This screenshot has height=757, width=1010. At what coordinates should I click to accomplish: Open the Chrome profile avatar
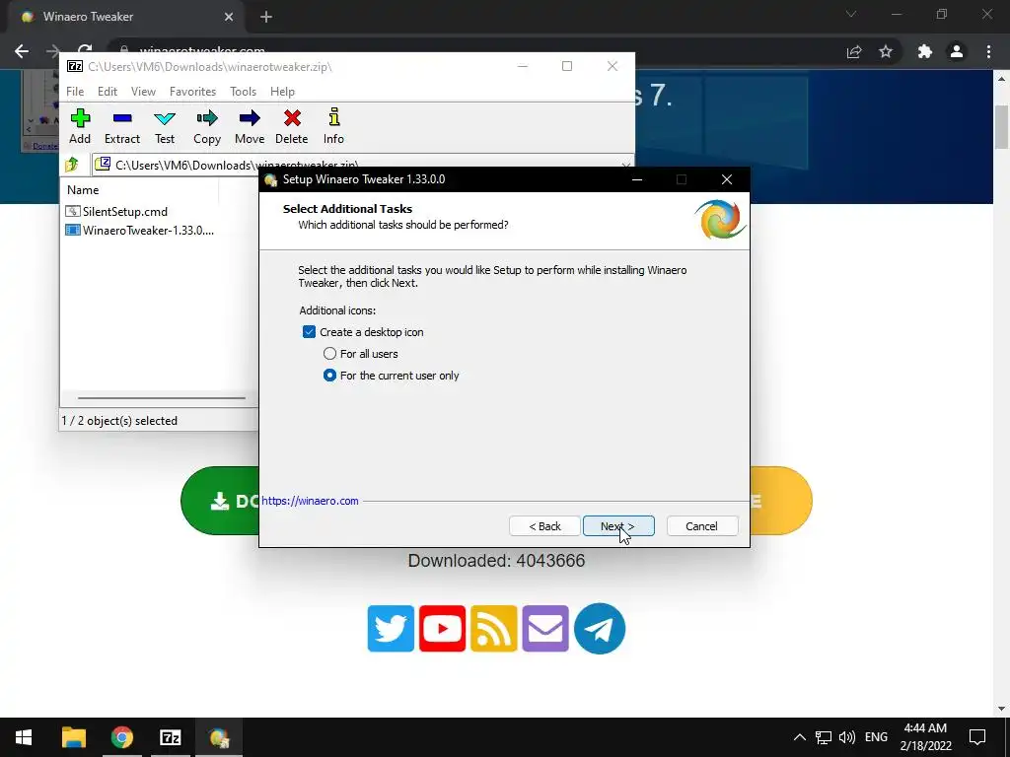coord(957,51)
